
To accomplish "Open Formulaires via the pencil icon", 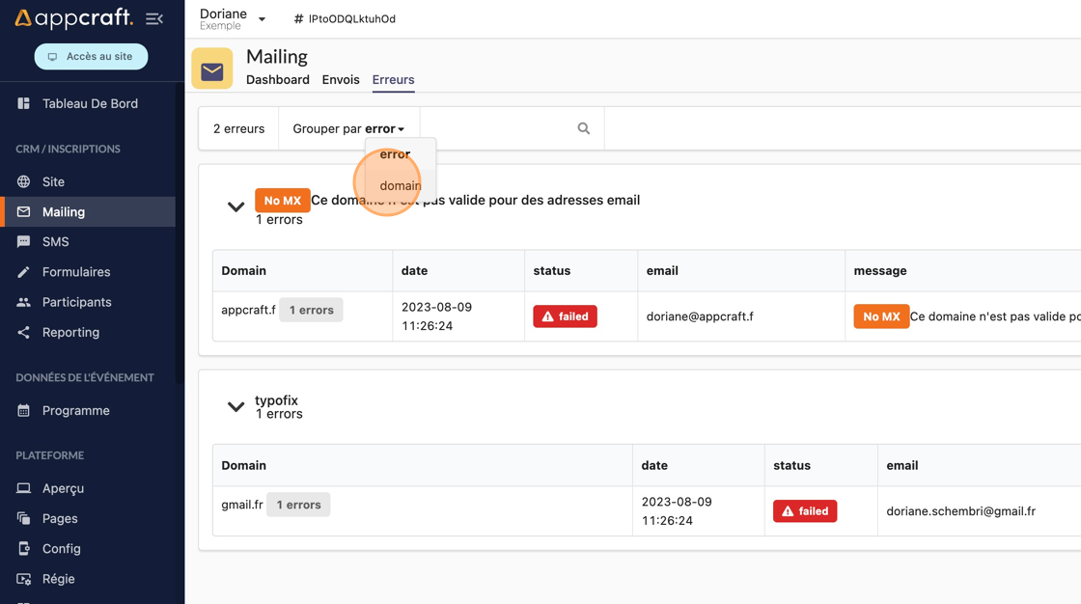I will 24,272.
